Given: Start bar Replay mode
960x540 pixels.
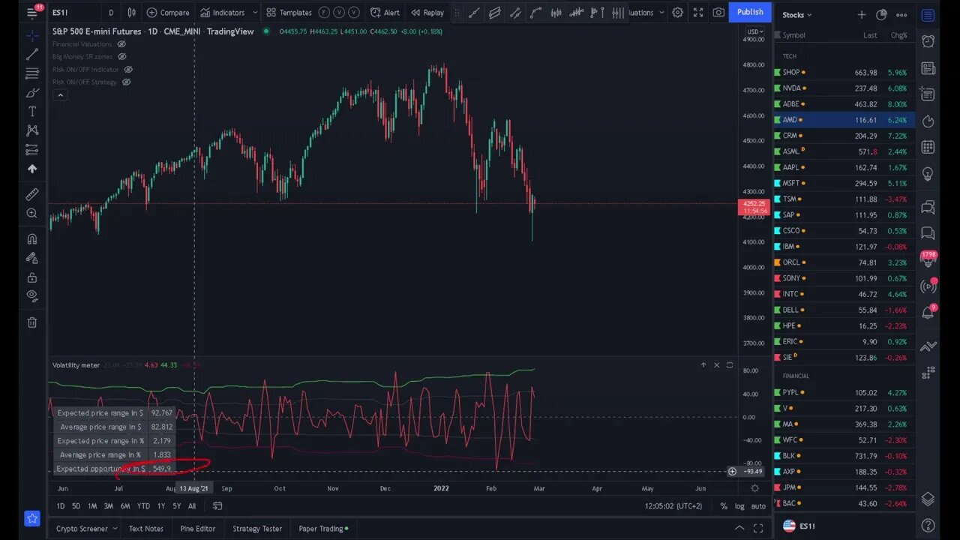Looking at the screenshot, I should (x=427, y=12).
